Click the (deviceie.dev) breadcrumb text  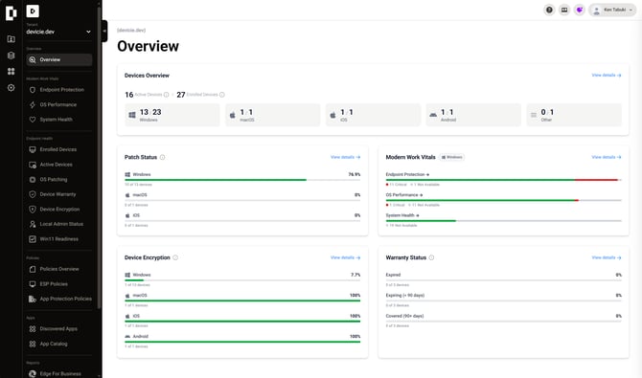(131, 31)
